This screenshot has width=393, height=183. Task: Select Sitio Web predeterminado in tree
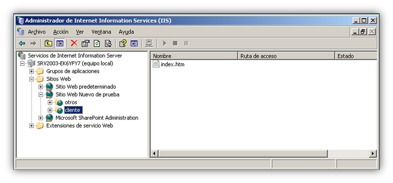click(86, 87)
